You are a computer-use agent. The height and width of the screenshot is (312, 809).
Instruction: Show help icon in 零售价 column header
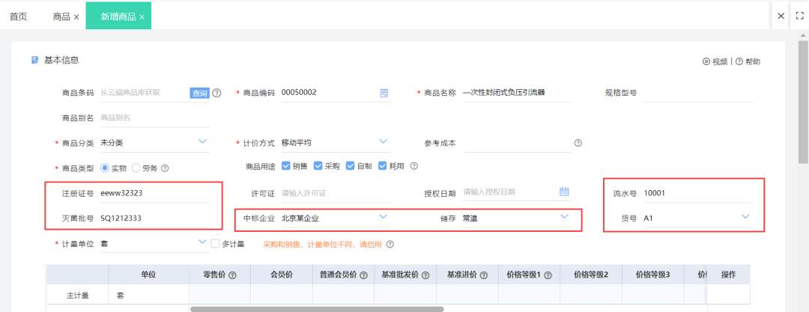(x=232, y=275)
